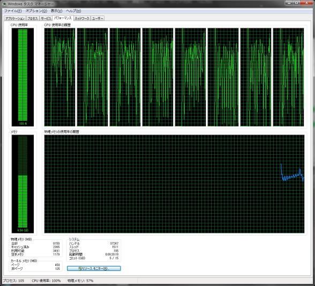
Task: Switch to the プロセス tab
Action: (33, 18)
